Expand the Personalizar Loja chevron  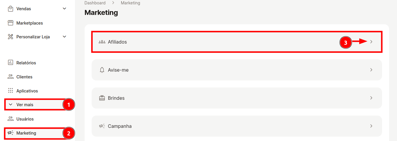(65, 37)
